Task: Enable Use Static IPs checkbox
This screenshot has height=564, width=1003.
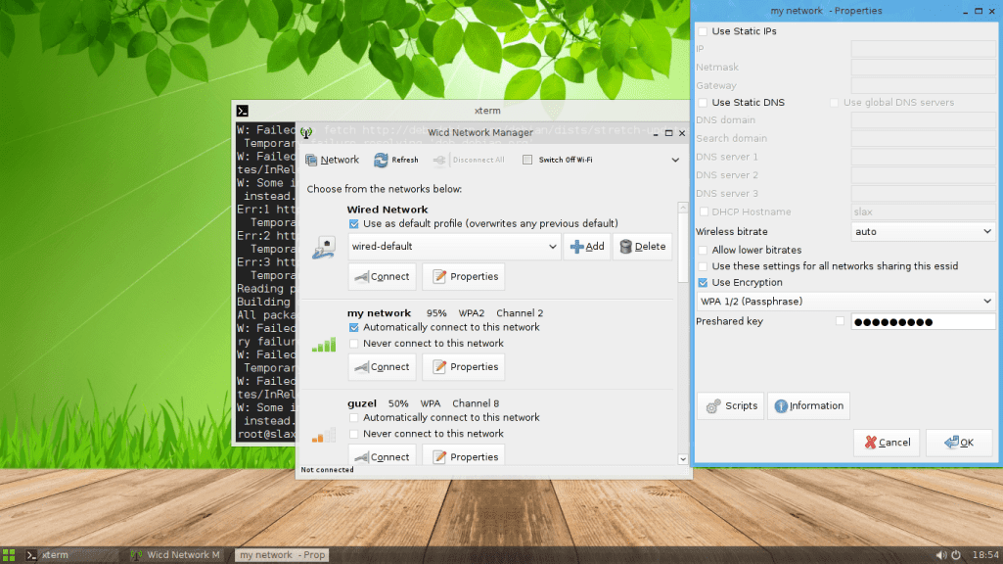Action: [x=703, y=31]
